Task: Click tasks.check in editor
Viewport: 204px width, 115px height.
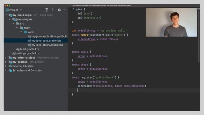Action: pos(80,65)
